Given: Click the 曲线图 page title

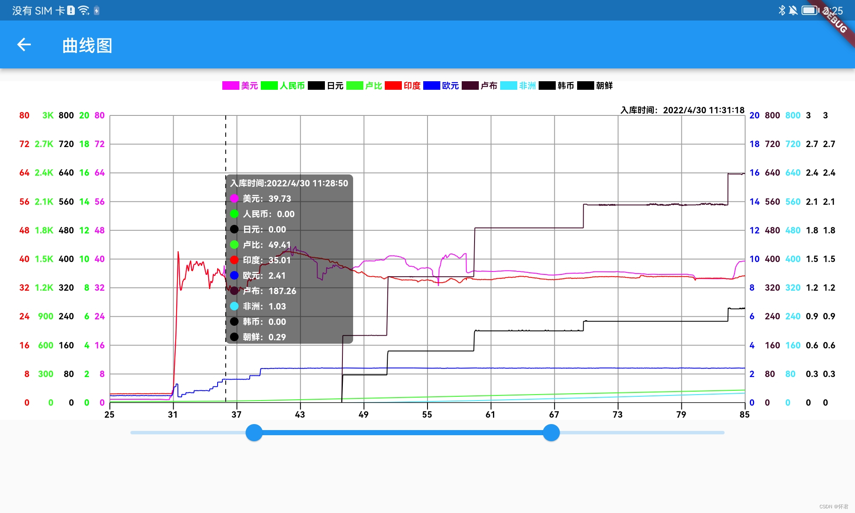Looking at the screenshot, I should [87, 45].
